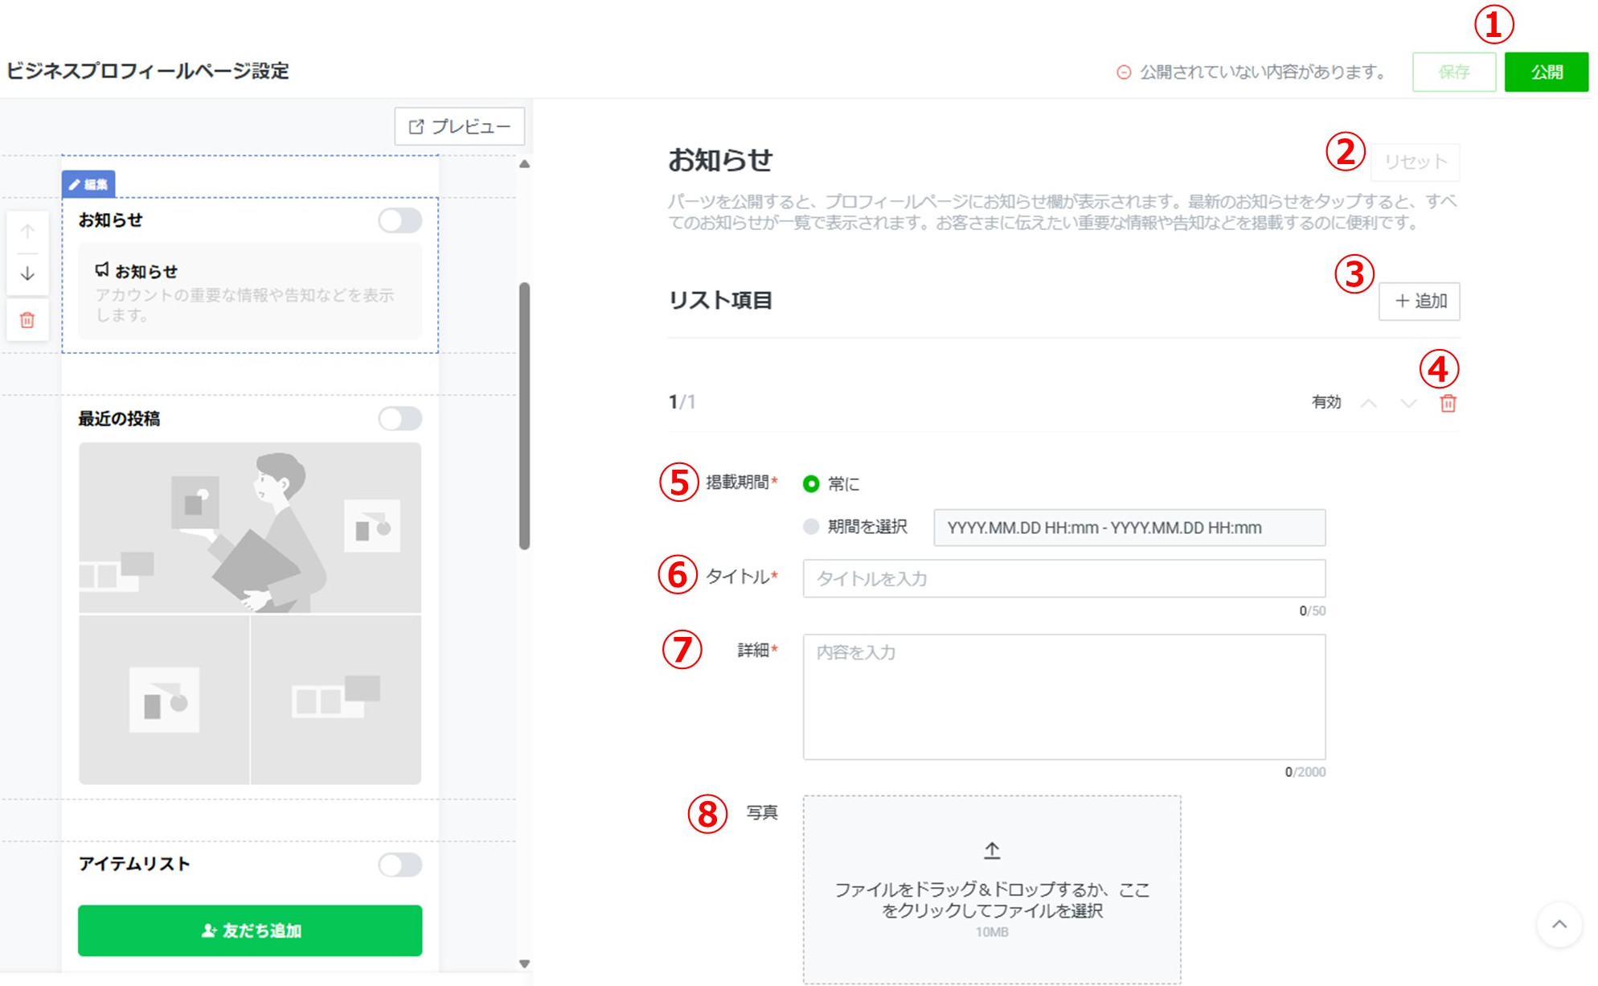Delete list item 1 with trash icon
Viewport: 1598px width, 986px height.
1447,403
